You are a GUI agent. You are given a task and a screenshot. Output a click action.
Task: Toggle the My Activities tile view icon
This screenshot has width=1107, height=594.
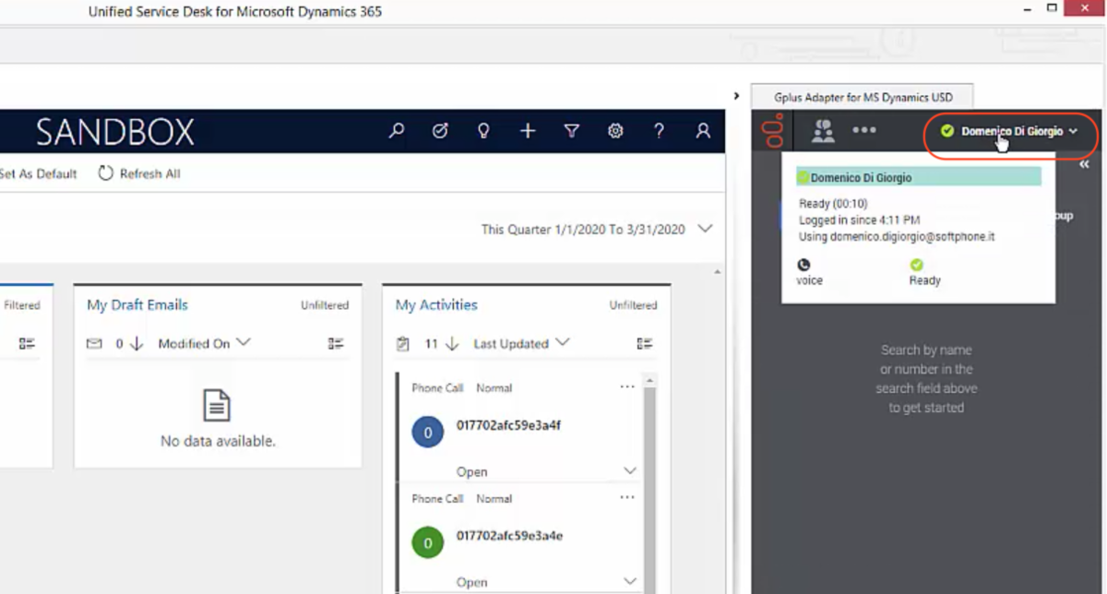pyautogui.click(x=645, y=343)
